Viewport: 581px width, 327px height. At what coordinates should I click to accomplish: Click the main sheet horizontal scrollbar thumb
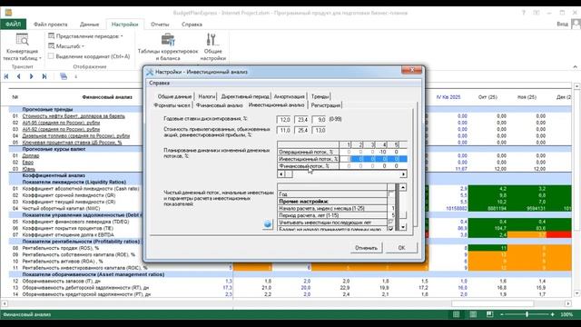click(492, 303)
